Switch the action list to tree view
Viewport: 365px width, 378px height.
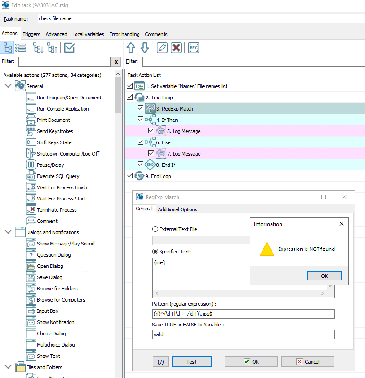[7, 48]
